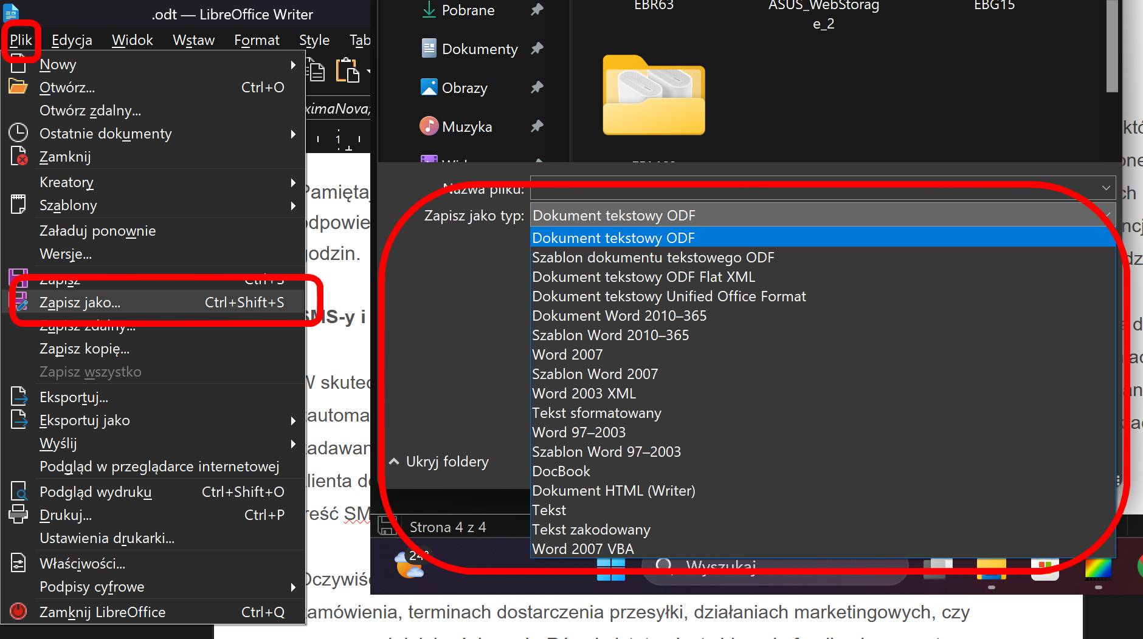Click the Szablony template icon in Plik menu

(18, 205)
